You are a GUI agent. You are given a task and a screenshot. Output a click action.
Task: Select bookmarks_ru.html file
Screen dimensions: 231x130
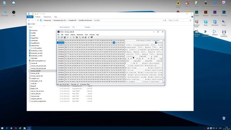coord(36,56)
